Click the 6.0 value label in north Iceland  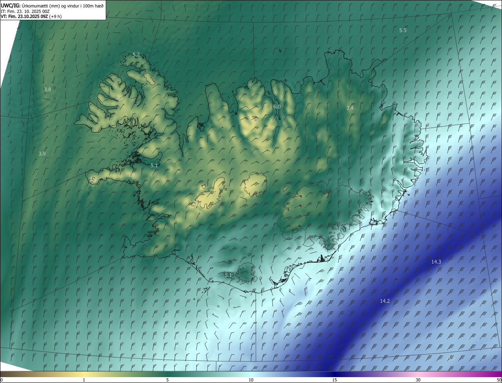coord(277,107)
